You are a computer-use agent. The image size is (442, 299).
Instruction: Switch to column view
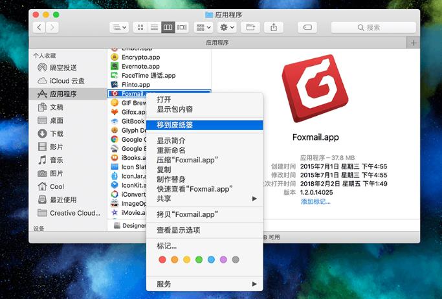coord(168,27)
